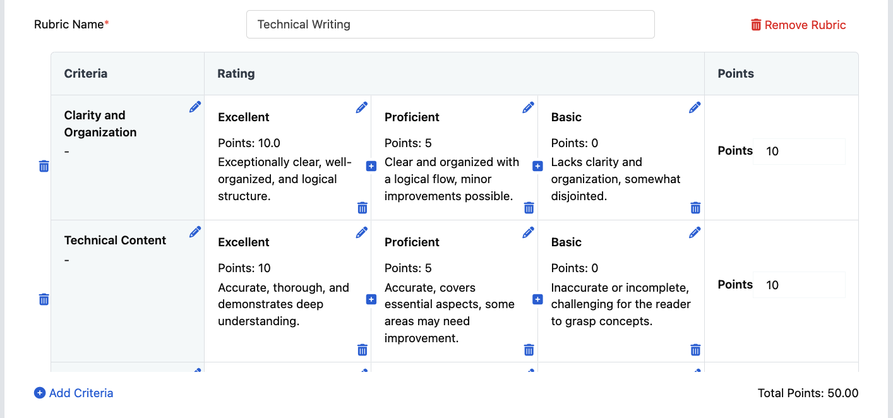893x418 pixels.
Task: Delete Excellent rating under Technical Content
Action: pos(363,349)
